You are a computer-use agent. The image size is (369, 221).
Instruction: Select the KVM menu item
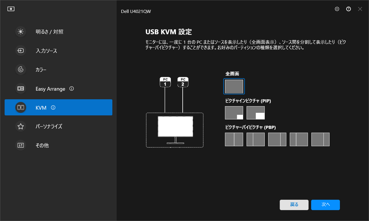[58, 108]
